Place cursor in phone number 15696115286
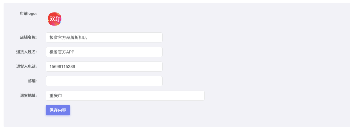 click(62, 67)
